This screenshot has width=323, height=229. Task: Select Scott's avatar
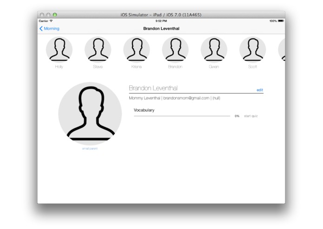click(x=253, y=50)
